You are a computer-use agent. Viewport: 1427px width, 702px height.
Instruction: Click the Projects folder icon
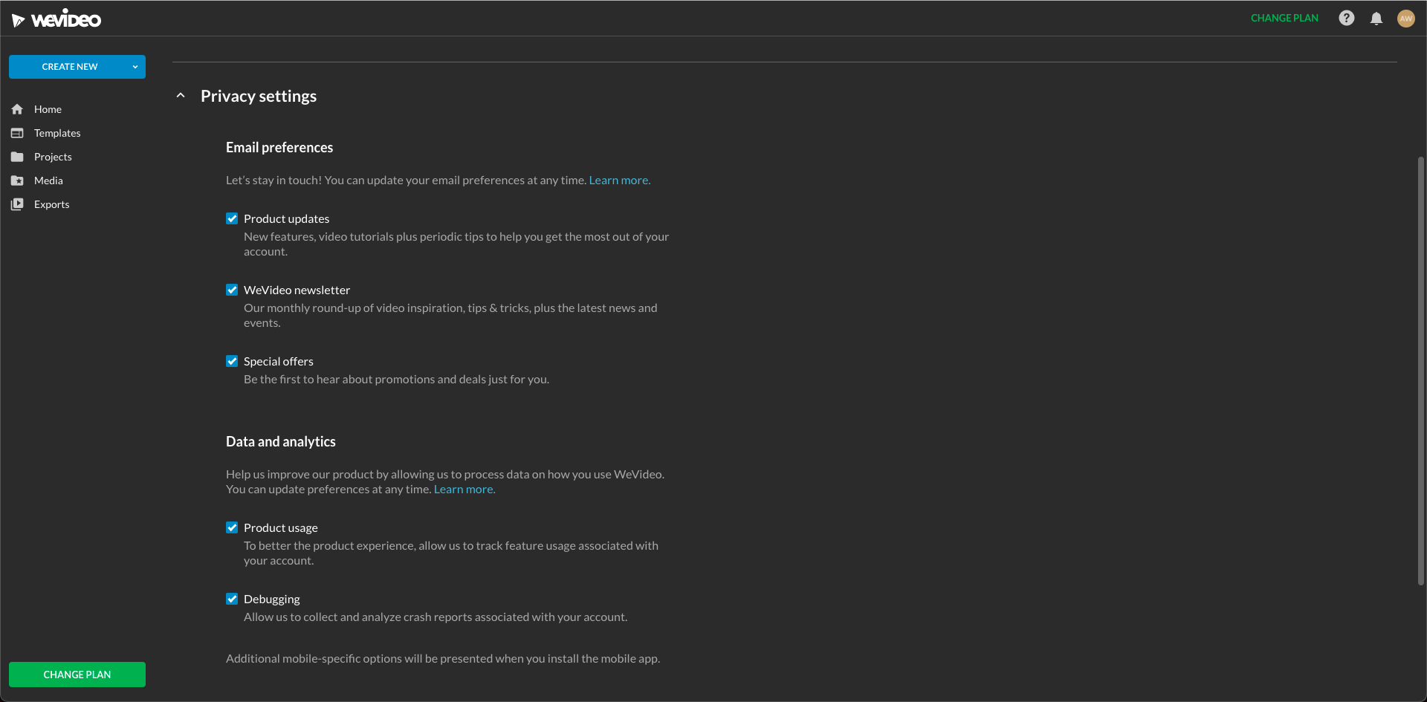pos(17,157)
